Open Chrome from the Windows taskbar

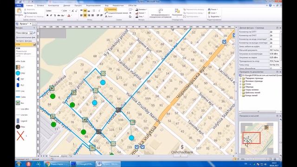pos(56,164)
